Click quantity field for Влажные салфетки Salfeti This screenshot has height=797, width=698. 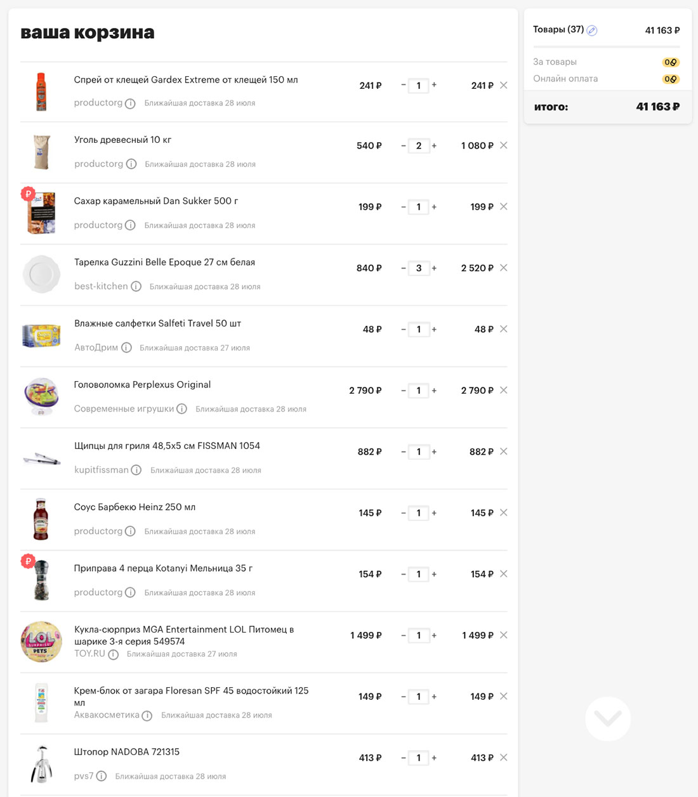point(418,329)
